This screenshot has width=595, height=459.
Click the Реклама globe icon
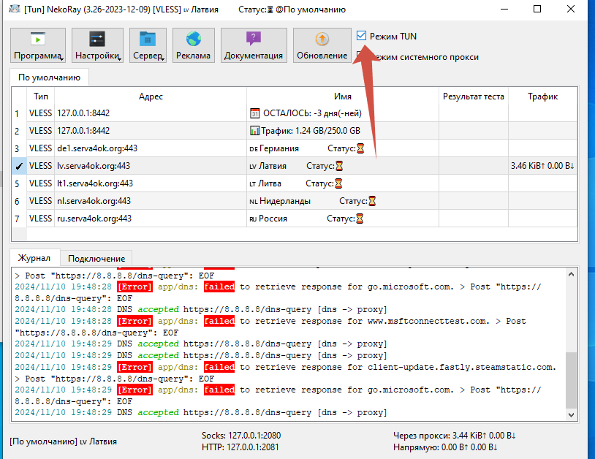193,39
